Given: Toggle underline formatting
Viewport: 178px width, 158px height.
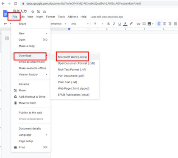Looking at the screenshot, I should pyautogui.click(x=120, y=24).
